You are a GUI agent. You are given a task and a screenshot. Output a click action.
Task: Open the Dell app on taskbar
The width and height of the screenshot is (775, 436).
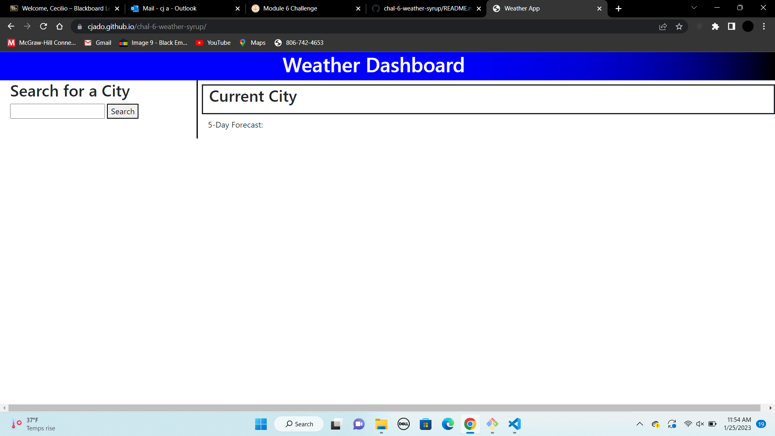404,424
